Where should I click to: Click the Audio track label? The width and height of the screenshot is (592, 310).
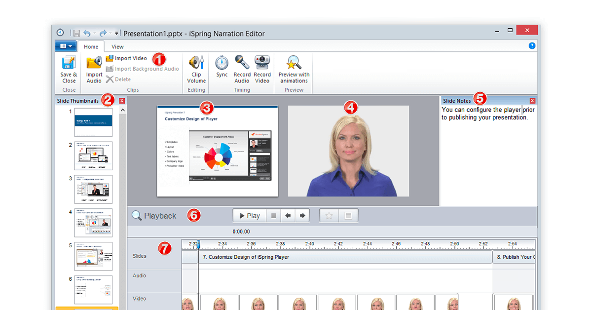coord(140,275)
